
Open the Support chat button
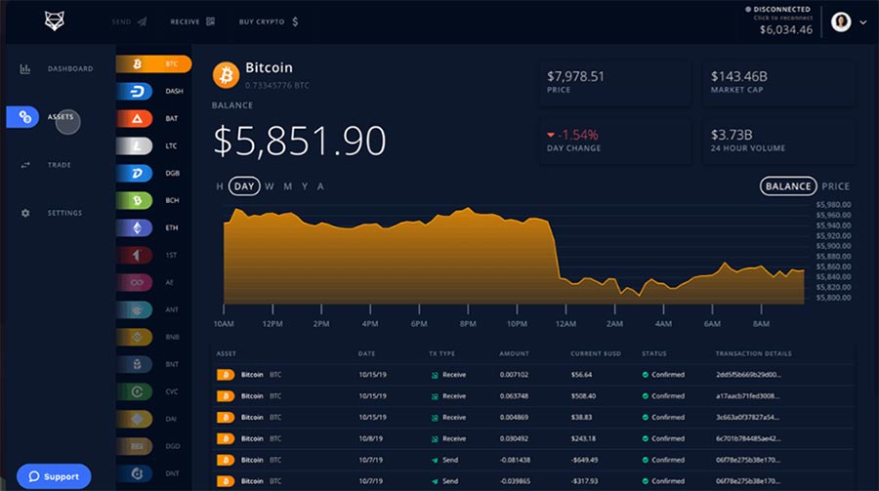click(x=54, y=476)
